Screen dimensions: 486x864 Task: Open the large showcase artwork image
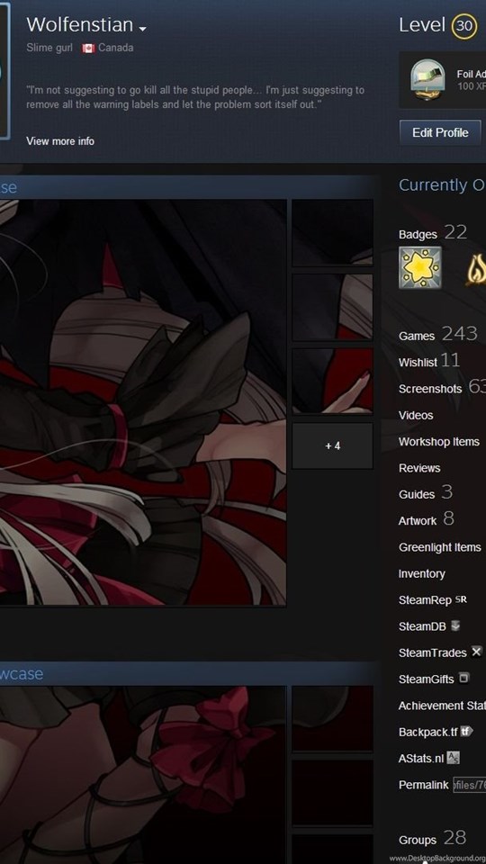[143, 403]
